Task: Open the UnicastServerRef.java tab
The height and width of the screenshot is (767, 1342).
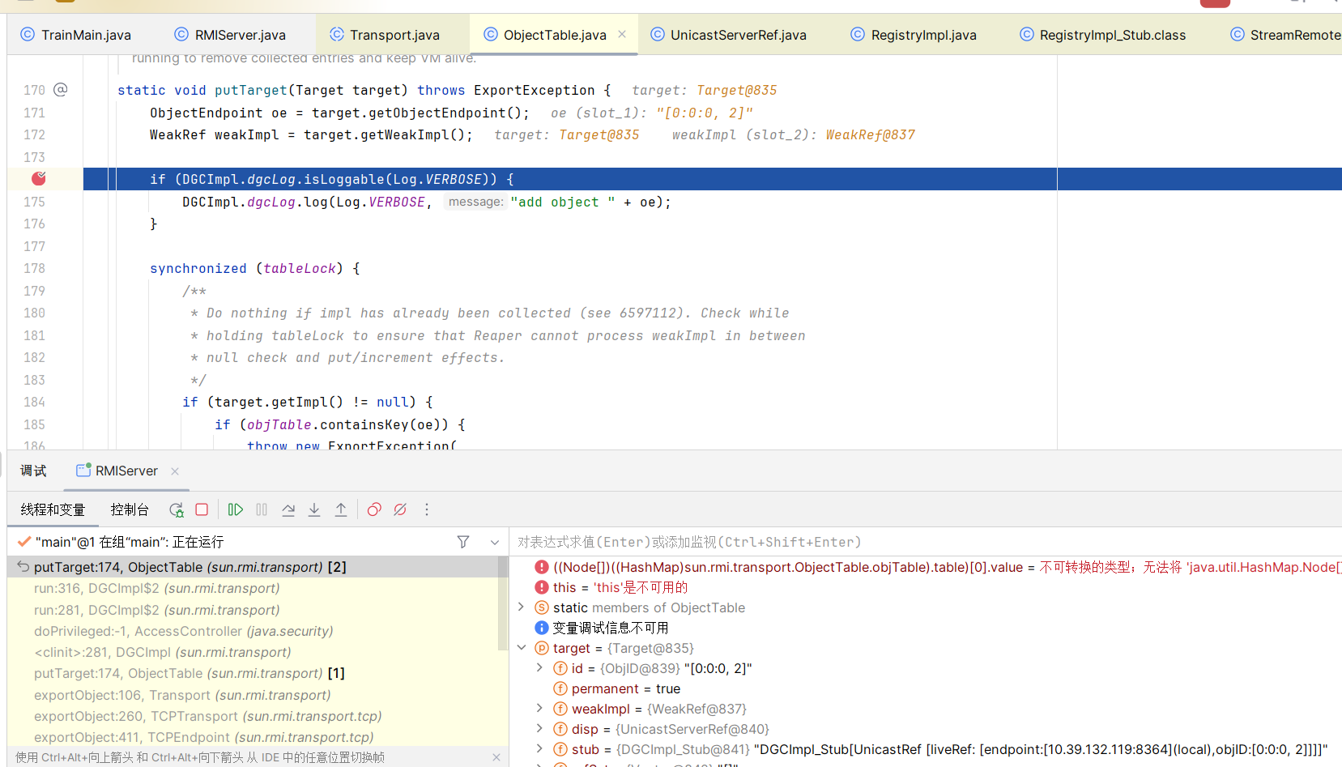Action: [x=728, y=35]
